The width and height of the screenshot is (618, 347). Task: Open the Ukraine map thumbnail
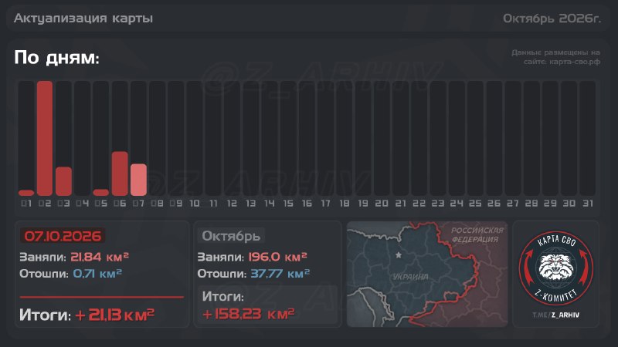427,274
